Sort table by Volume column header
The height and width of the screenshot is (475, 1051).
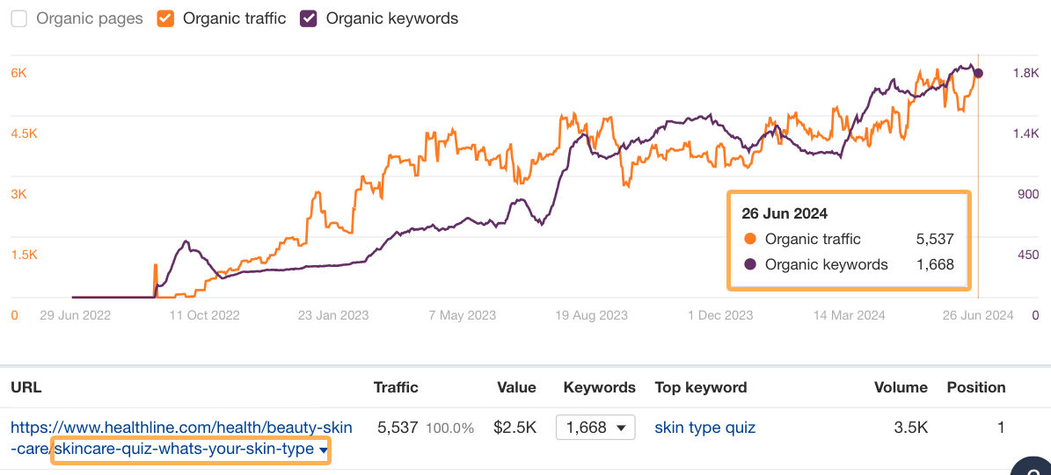[901, 387]
